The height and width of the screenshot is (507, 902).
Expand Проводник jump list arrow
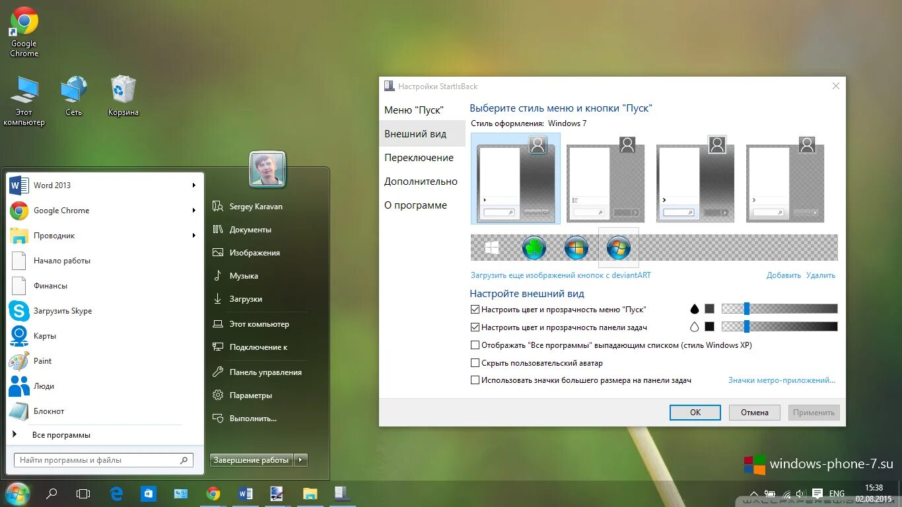[x=194, y=236]
